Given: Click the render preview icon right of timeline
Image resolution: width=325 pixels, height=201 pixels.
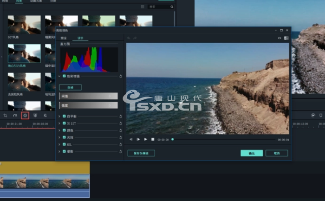Looking at the screenshot, I should (x=313, y=115).
